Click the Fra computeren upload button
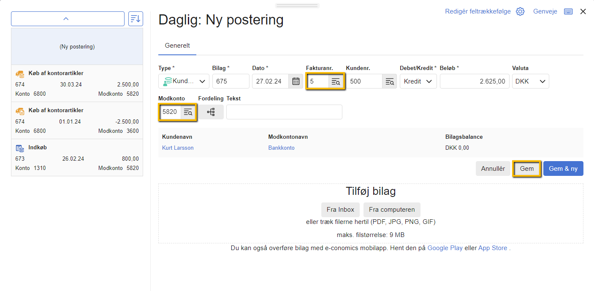 tap(391, 210)
